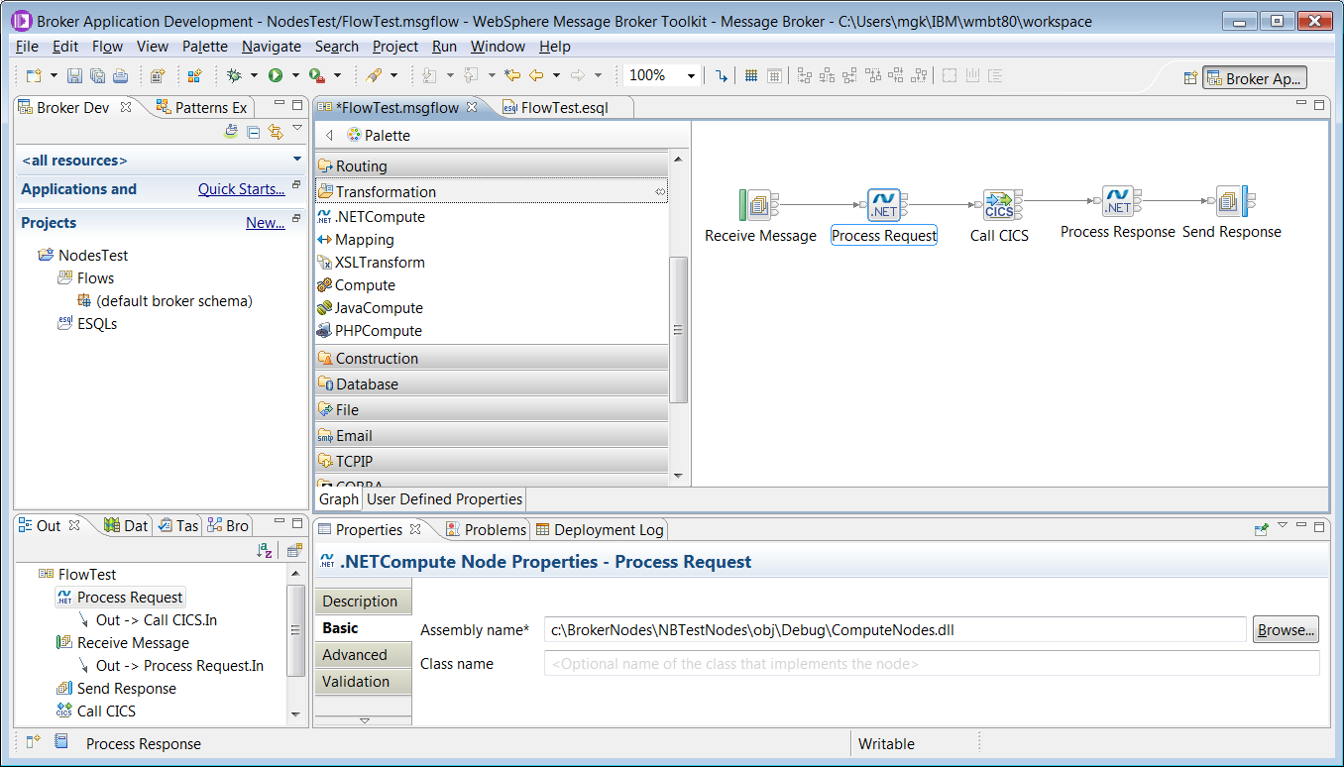The width and height of the screenshot is (1344, 767).
Task: Collapse the Transformation palette drawer
Action: point(492,192)
